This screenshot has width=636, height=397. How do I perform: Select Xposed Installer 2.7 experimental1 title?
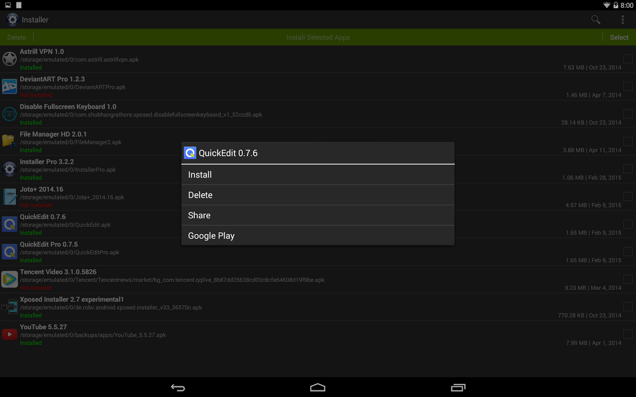coord(72,300)
